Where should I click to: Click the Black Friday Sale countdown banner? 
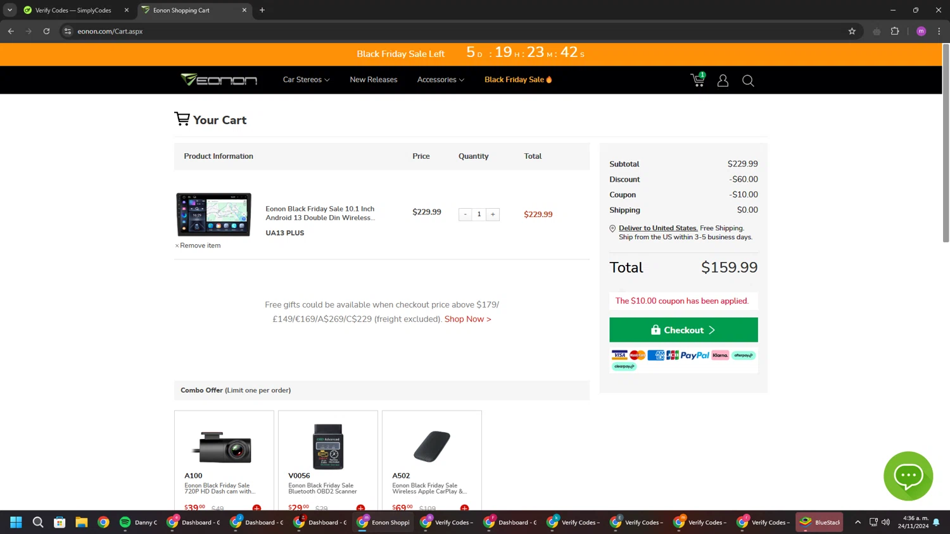click(x=471, y=54)
